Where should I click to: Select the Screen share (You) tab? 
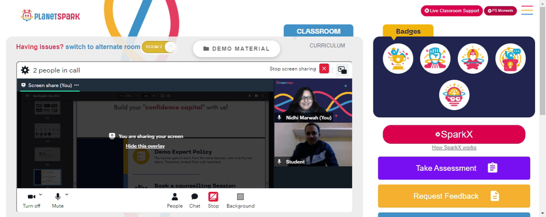pyautogui.click(x=50, y=85)
